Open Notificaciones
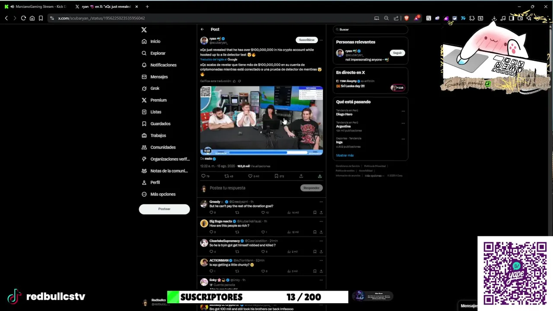Viewport: 553px width, 311px height. click(x=159, y=65)
